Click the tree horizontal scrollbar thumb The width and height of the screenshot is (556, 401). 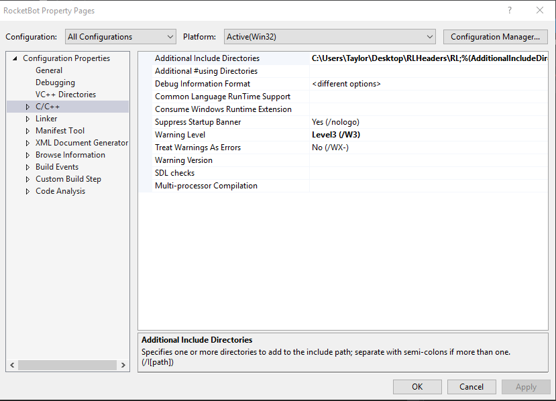tap(67, 365)
